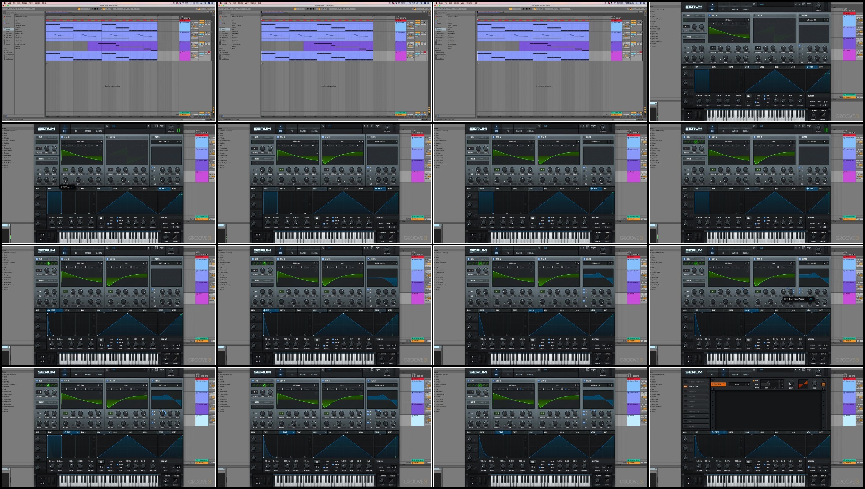This screenshot has width=865, height=489.
Task: Click MATRIX tab in the Distortion FX frame
Action: click(735, 374)
